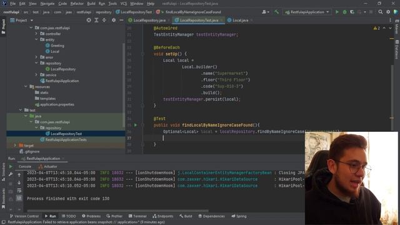Open wrench settings in Run panel
The width and height of the screenshot is (400, 225).
pyautogui.click(x=11, y=174)
